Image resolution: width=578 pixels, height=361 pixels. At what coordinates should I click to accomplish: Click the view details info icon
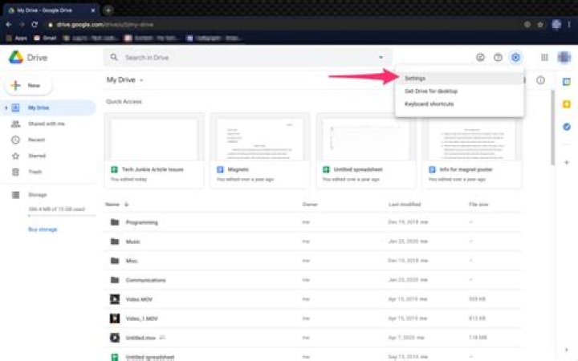pyautogui.click(x=540, y=80)
